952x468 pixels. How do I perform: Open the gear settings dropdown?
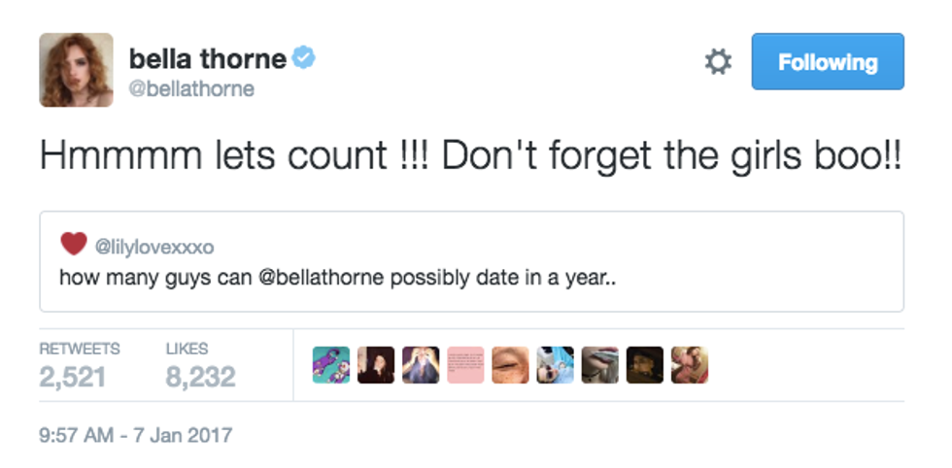(x=717, y=62)
